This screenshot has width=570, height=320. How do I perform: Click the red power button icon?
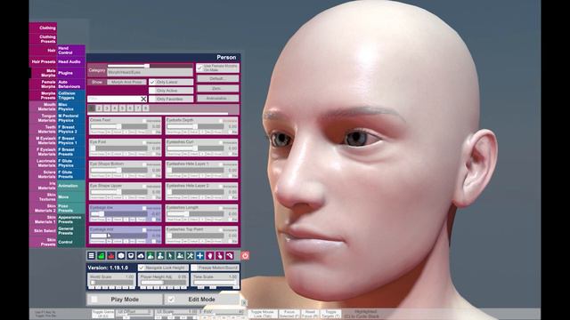[x=245, y=256]
